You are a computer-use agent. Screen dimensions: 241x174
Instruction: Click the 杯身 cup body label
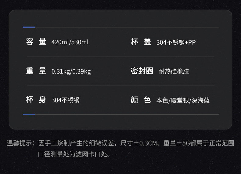click(36, 100)
